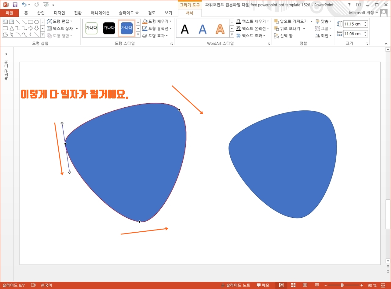This screenshot has width=391, height=289.
Task: Select the scribble shape tool
Action: (x=12, y=34)
